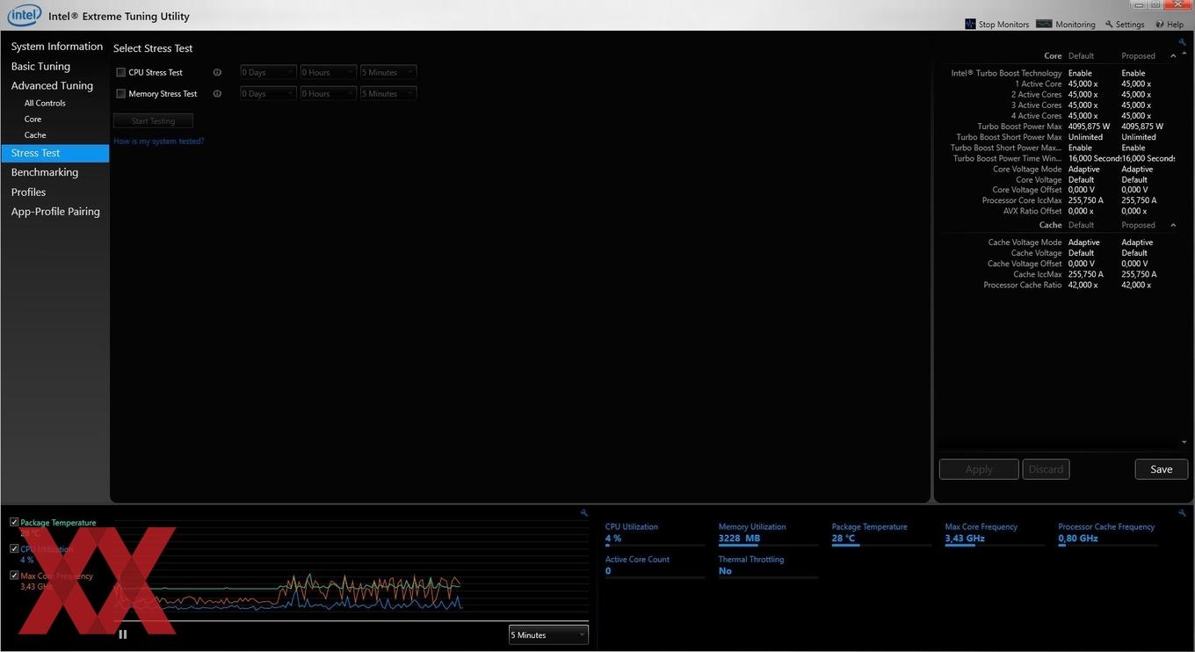The width and height of the screenshot is (1195, 652).
Task: Open Advanced Tuning
Action: coord(52,85)
